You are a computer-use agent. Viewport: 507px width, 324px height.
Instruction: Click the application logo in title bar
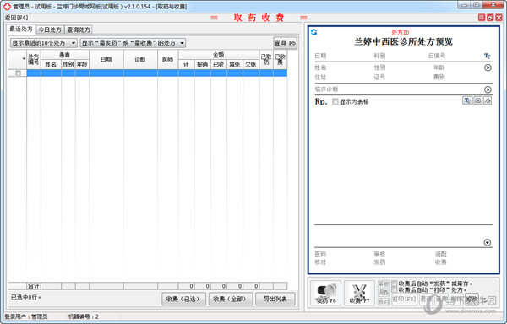click(x=7, y=7)
